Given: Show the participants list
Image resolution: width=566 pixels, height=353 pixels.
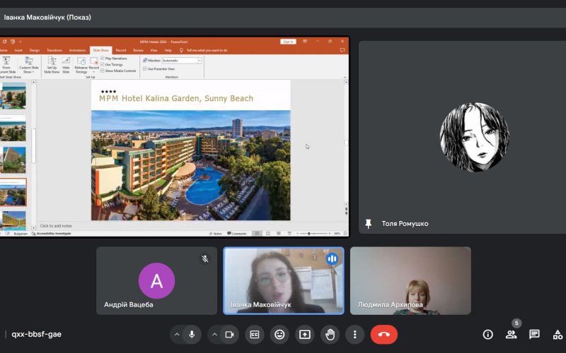Looking at the screenshot, I should pyautogui.click(x=511, y=335).
